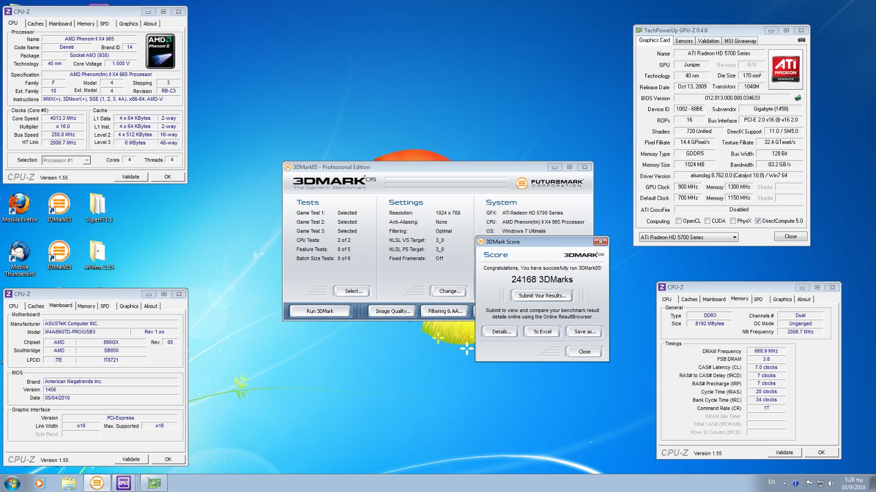This screenshot has height=492, width=876.
Task: Click GPU-Z screenshot camera icon
Action: (801, 40)
